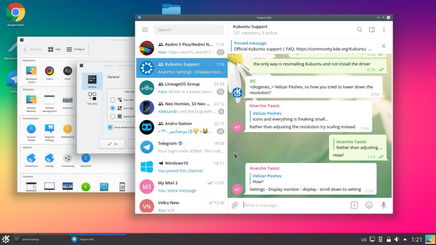Screen dimensions: 436x245
Task: Open My Mtel 3 chat
Action: point(182,186)
